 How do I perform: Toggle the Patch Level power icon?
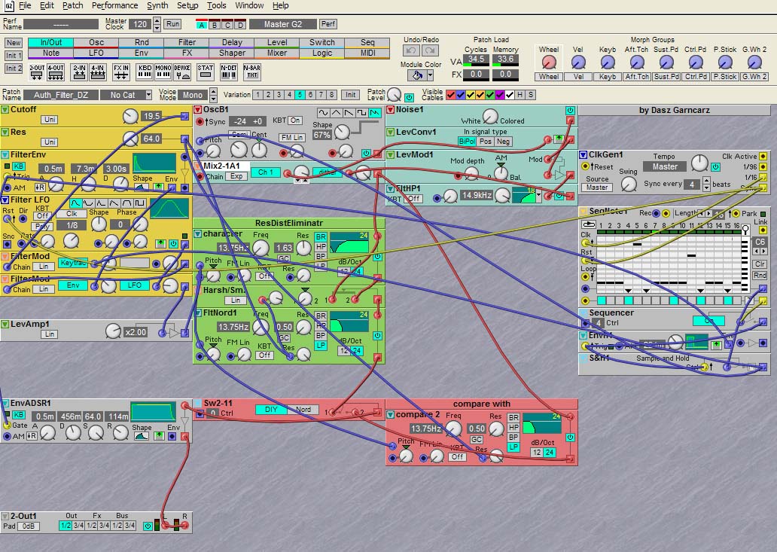[409, 97]
